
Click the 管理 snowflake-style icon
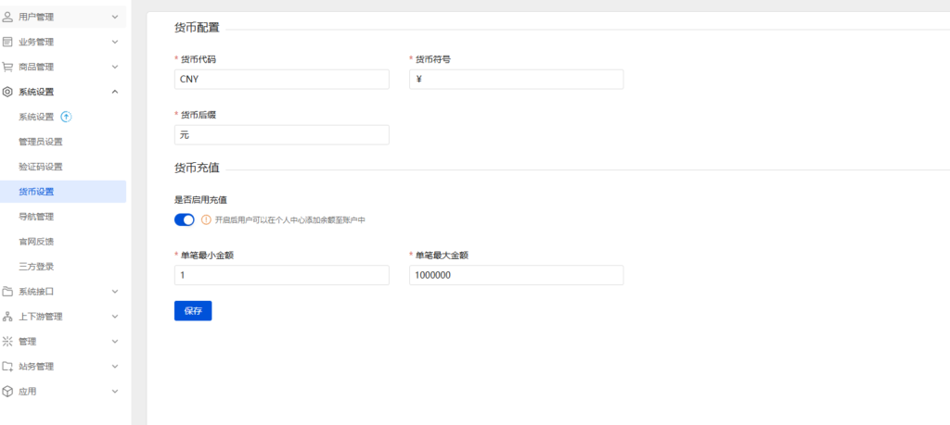point(7,341)
